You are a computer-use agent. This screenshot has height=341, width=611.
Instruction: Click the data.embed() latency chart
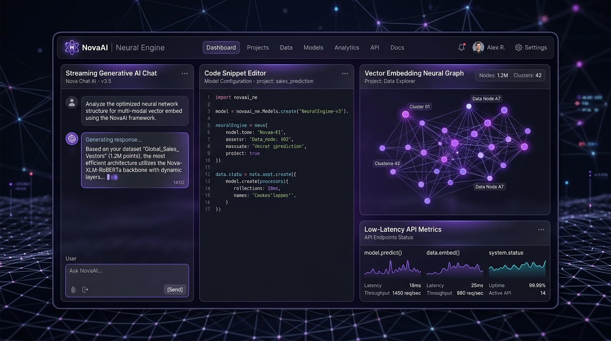(x=455, y=269)
